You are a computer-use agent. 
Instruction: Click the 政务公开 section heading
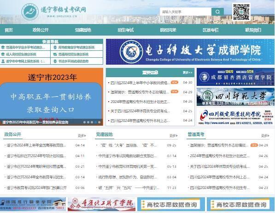point(12,134)
